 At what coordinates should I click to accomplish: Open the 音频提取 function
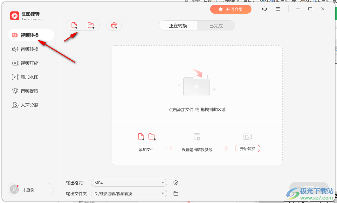pos(25,91)
